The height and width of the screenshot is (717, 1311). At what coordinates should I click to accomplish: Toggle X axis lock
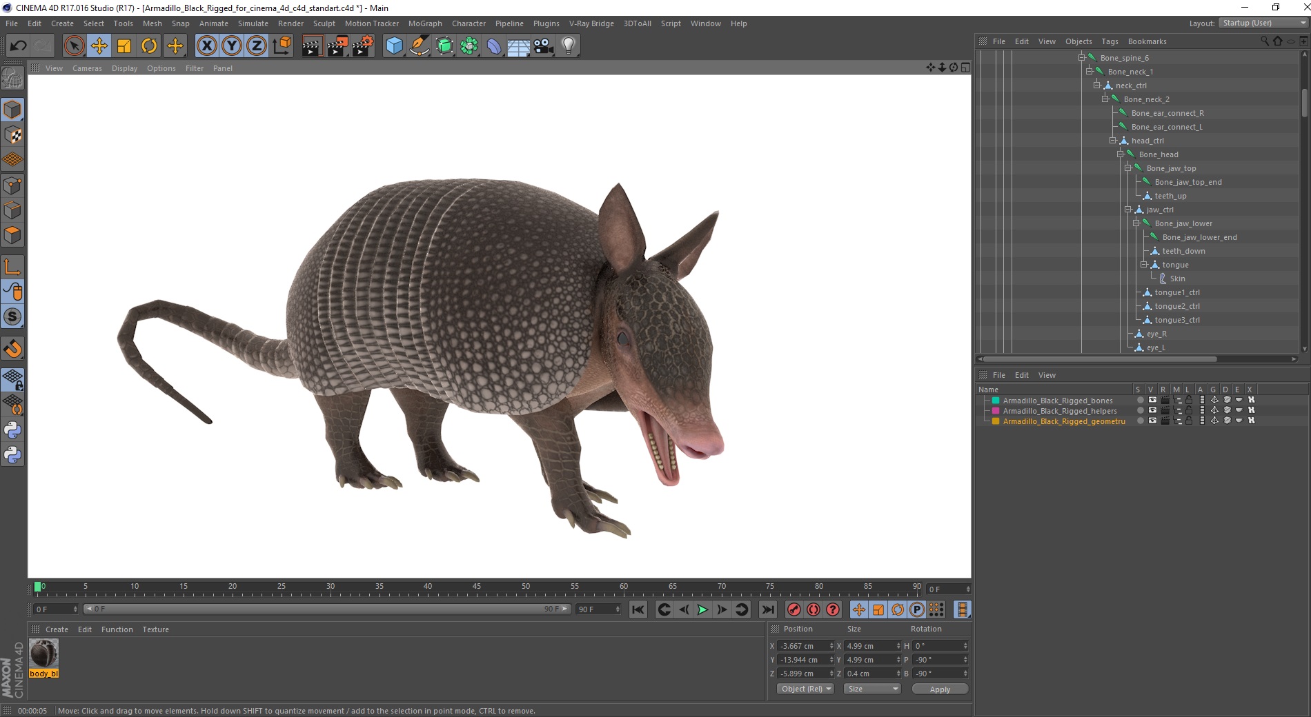click(x=206, y=46)
